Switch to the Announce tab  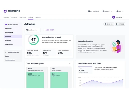(14, 17)
